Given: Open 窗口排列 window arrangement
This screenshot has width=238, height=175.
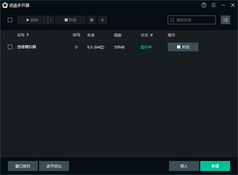Looking at the screenshot, I should pos(23,166).
